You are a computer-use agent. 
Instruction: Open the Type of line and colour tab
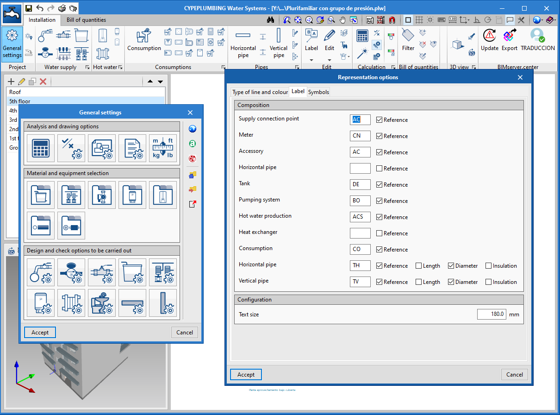click(260, 92)
